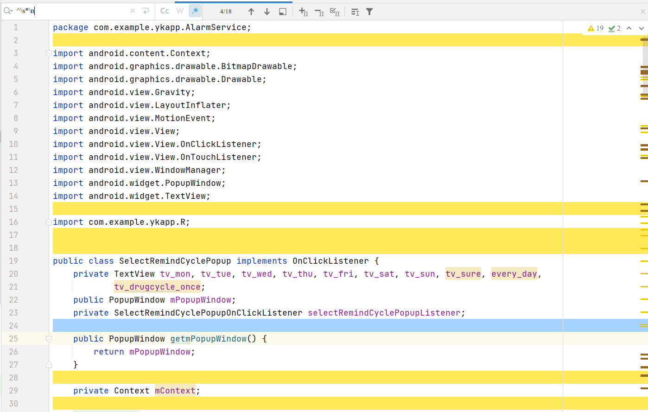Click import com.example.ykapp.R line
This screenshot has height=412, width=648.
(x=121, y=222)
